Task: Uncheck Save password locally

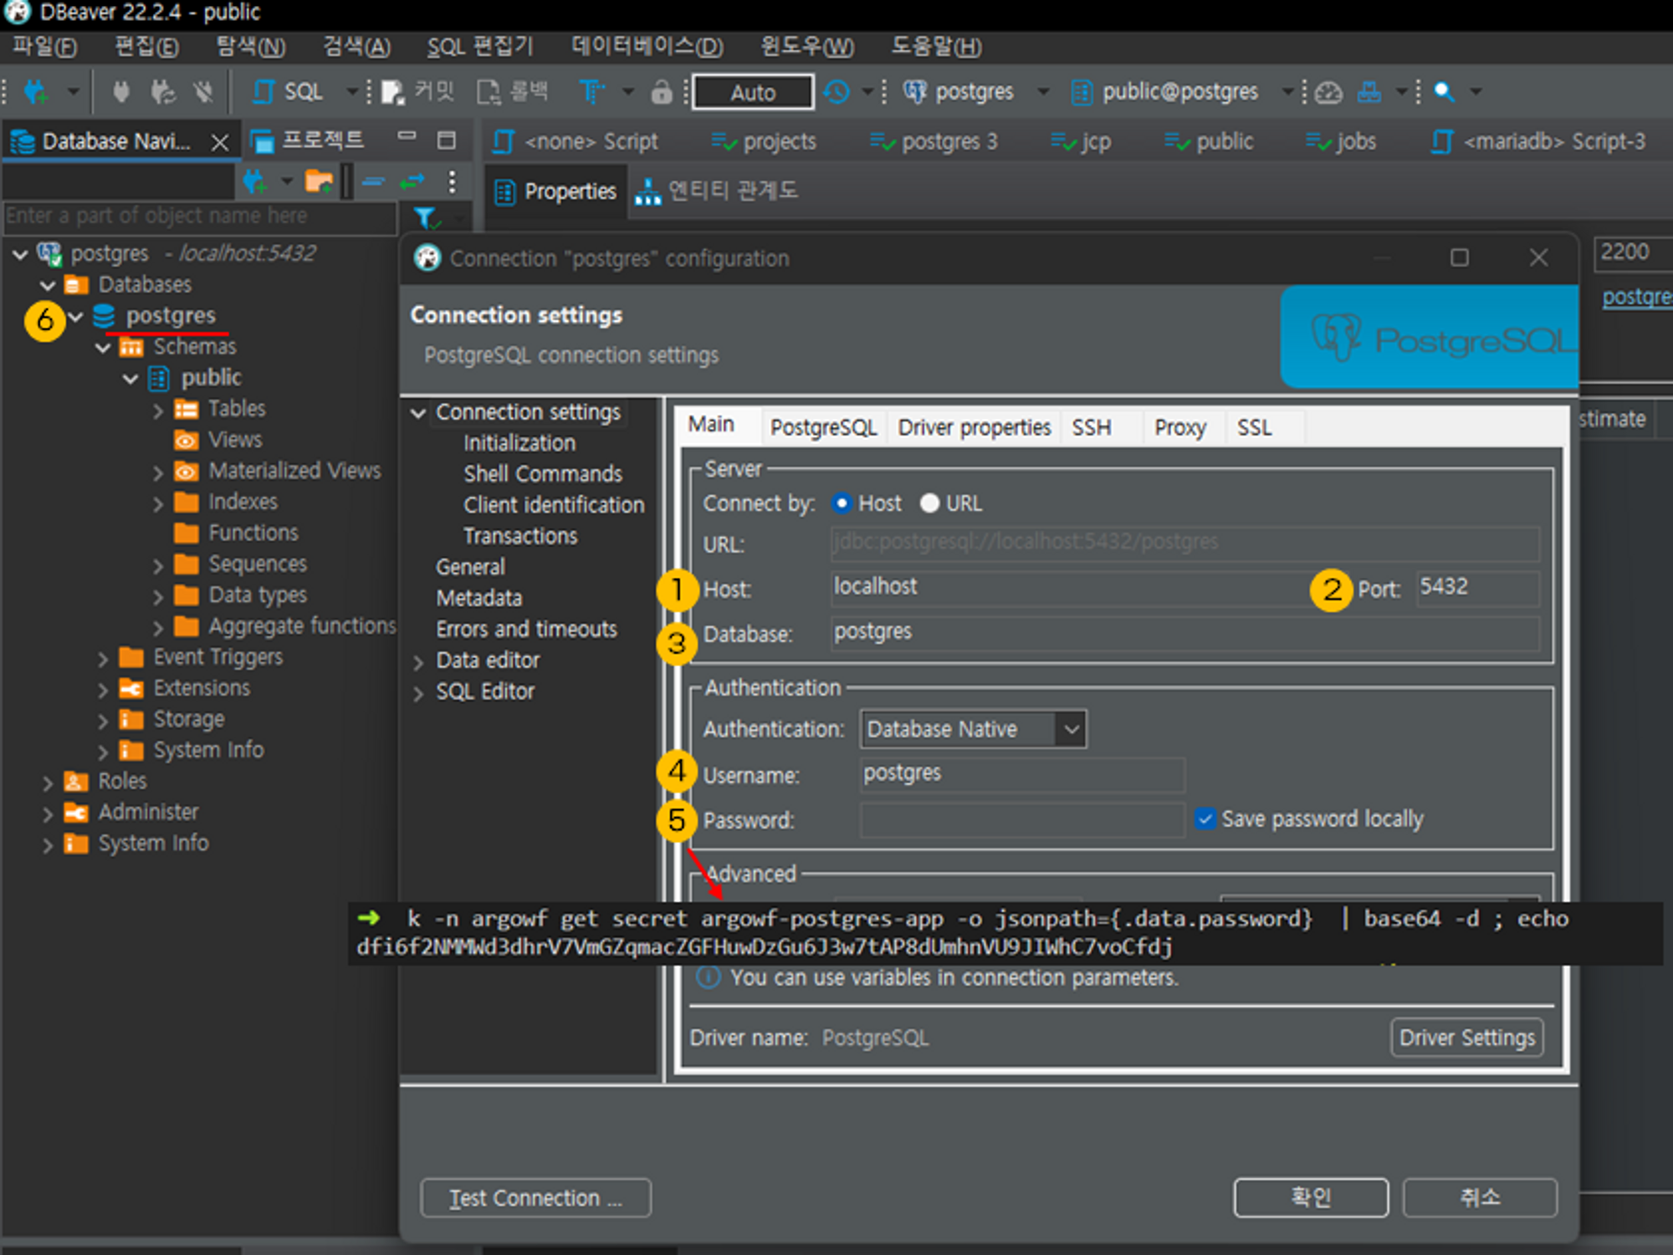Action: tap(1205, 819)
